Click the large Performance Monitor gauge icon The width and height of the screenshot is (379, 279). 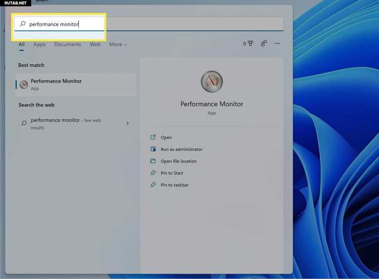coord(212,81)
